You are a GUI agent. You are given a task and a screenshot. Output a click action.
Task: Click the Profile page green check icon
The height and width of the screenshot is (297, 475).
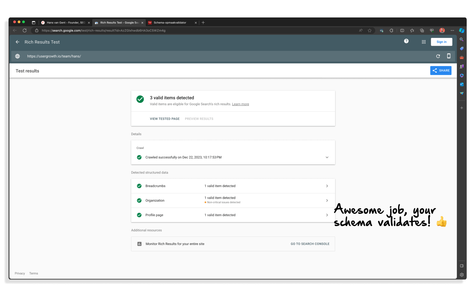[x=139, y=215]
